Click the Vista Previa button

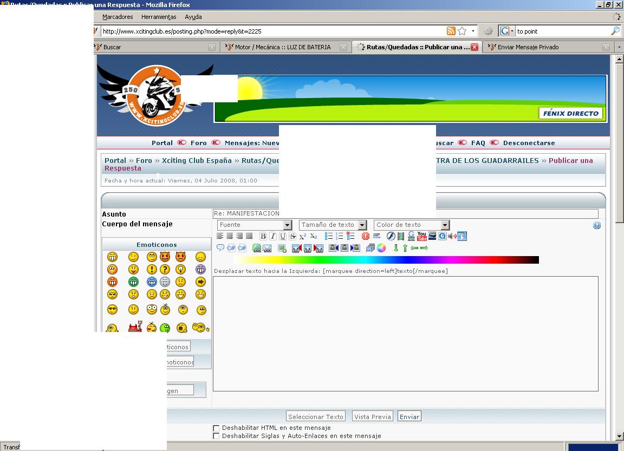coord(373,417)
